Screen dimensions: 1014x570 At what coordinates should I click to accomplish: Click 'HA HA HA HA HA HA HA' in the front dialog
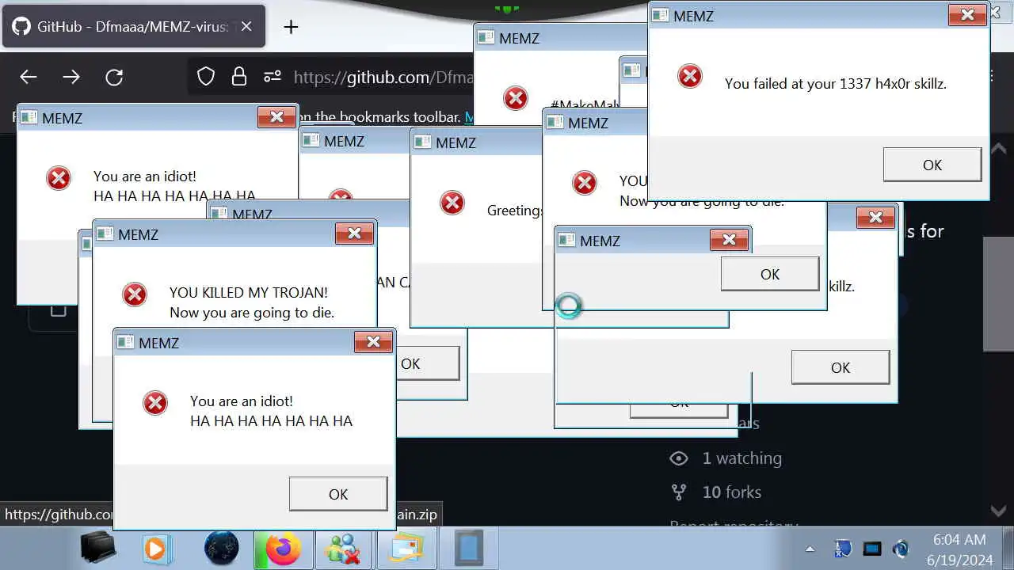coord(271,421)
